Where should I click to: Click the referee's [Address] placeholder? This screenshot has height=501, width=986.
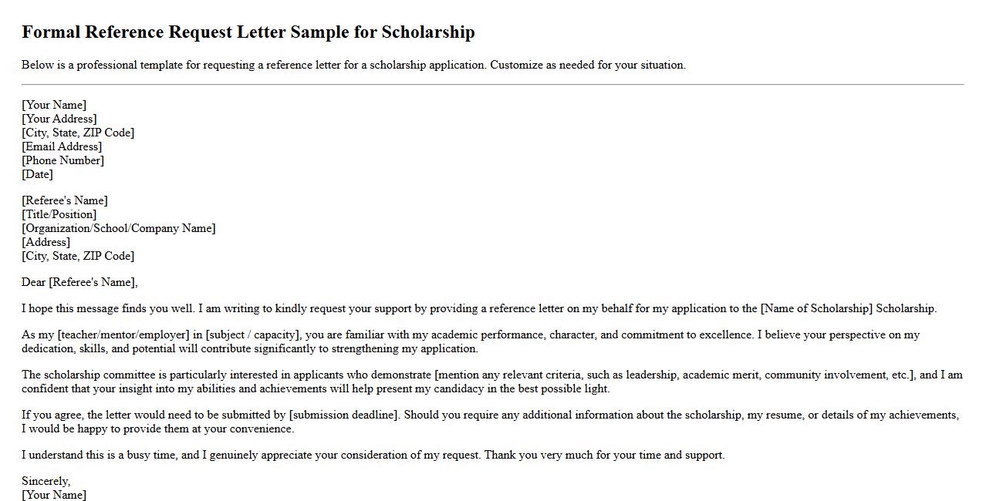[x=46, y=242]
